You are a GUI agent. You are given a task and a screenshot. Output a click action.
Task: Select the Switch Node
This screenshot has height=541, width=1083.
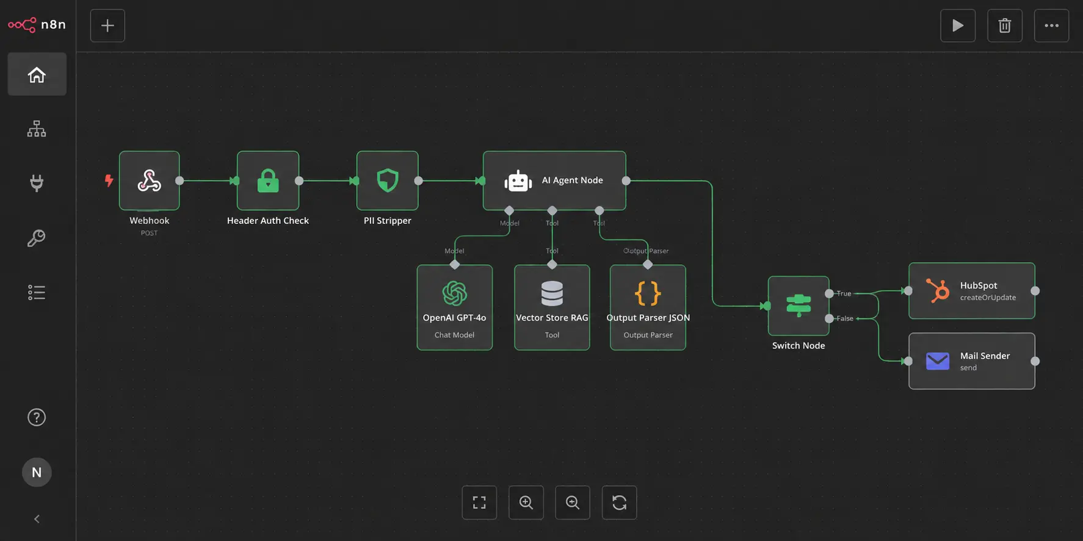pos(799,306)
